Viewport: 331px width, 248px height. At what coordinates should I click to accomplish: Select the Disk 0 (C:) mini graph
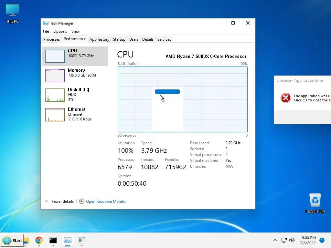[55, 95]
